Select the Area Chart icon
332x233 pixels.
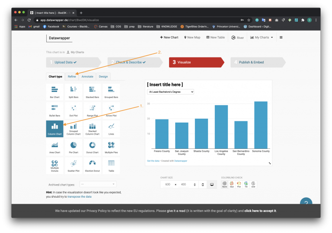[x=54, y=147]
